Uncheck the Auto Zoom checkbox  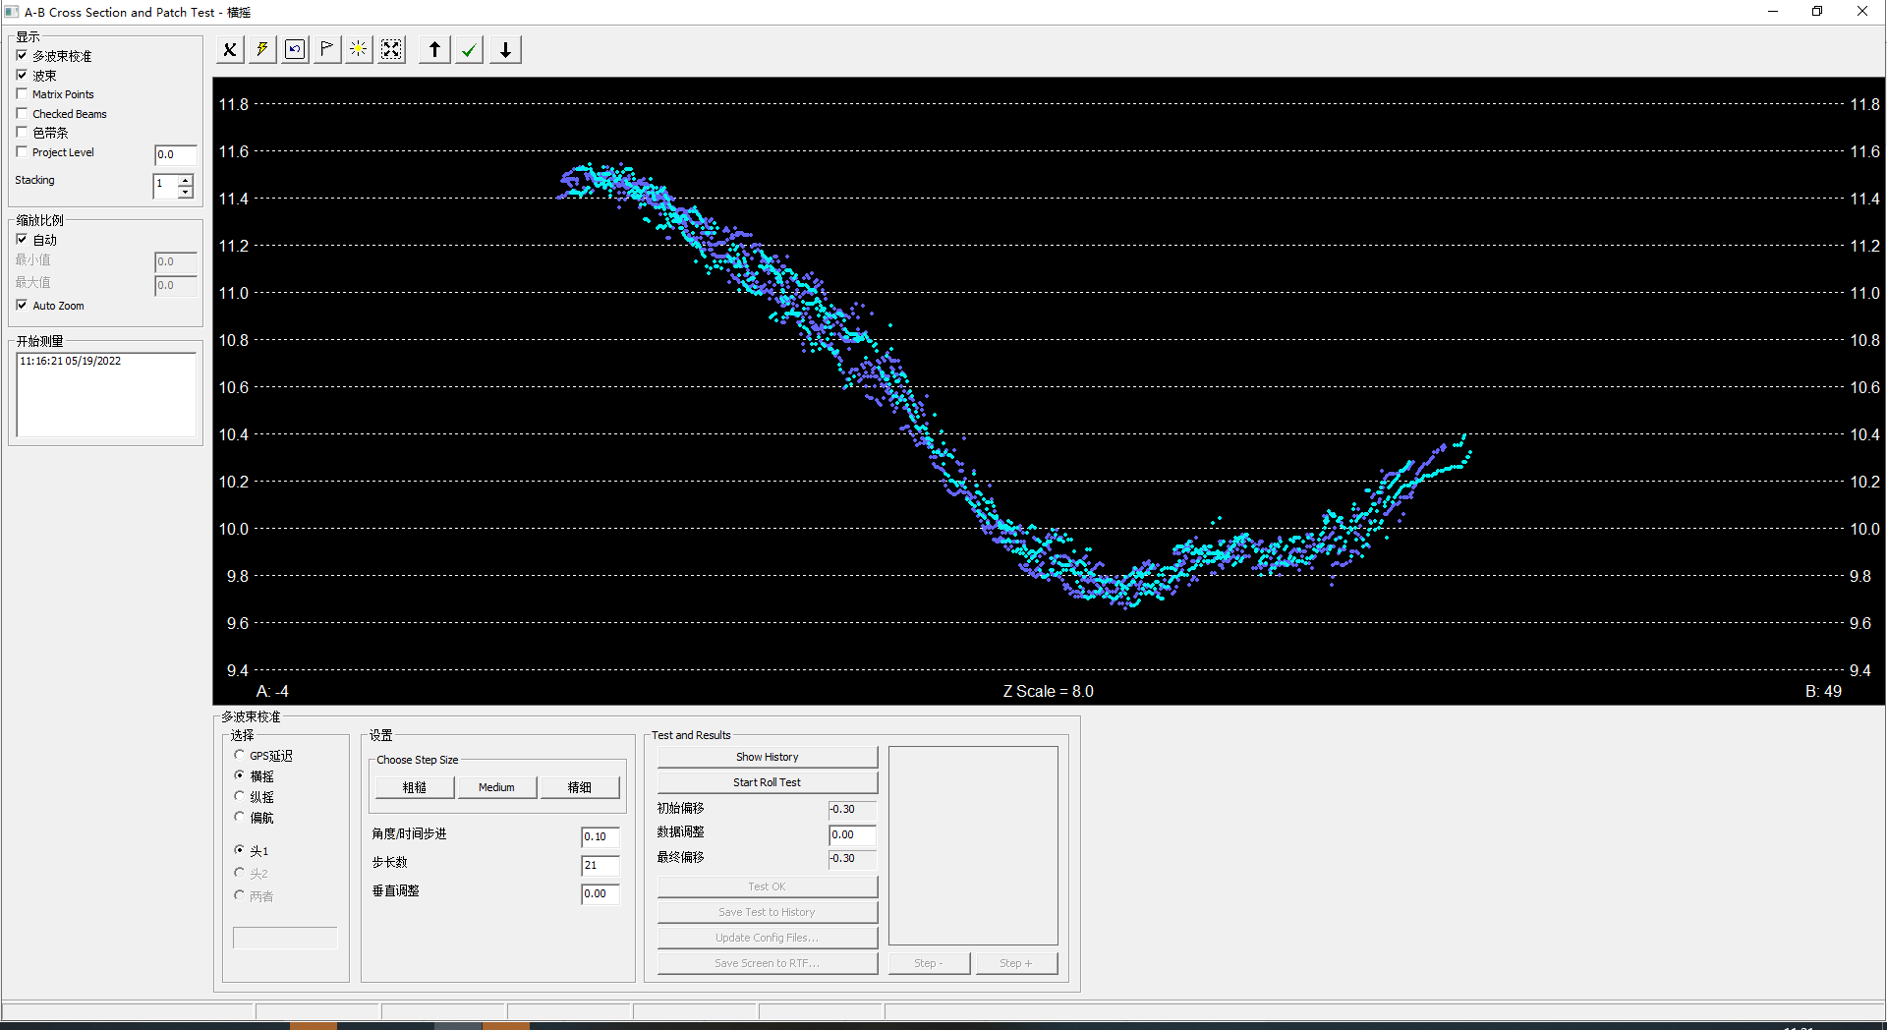(23, 306)
